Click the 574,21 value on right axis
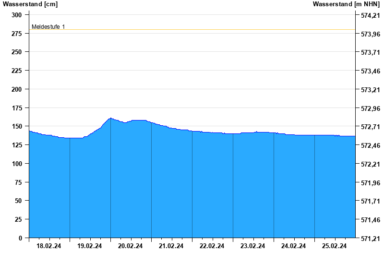This screenshot has height=264, width=384. click(369, 15)
